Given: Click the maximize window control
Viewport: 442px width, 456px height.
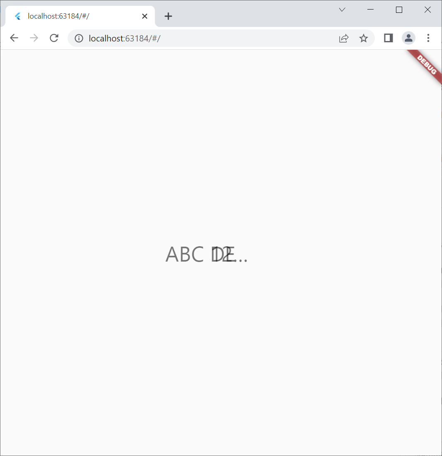Looking at the screenshot, I should [x=399, y=10].
